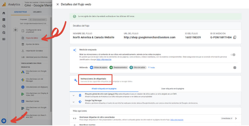Image resolution: width=249 pixels, height=126 pixels.
Task: Click the Crear propiedad button
Action: coord(38,20)
